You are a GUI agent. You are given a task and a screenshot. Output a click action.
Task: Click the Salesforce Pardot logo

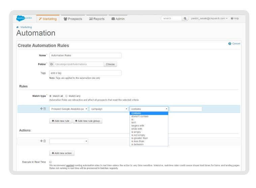26,18
